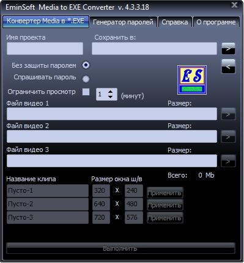Open the О программе tab
The image size is (244, 263).
[216, 22]
